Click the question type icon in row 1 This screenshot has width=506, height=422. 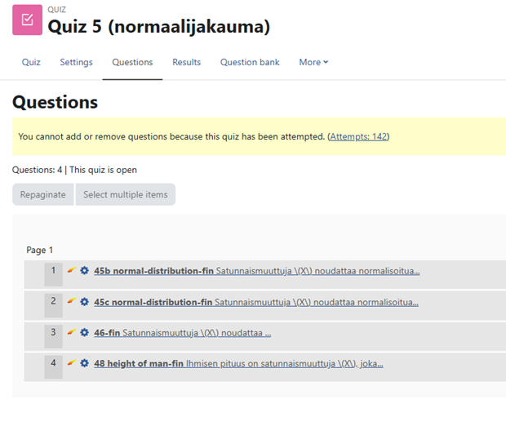(72, 271)
